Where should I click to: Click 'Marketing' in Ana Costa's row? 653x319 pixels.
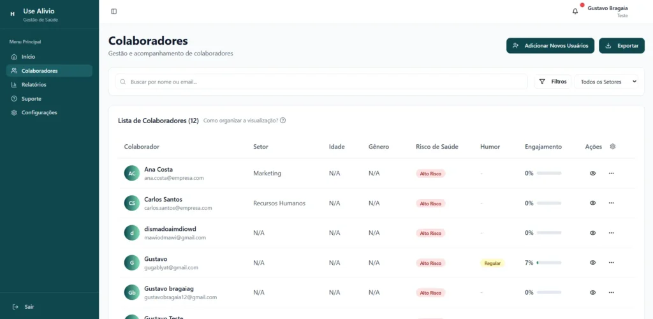(267, 174)
